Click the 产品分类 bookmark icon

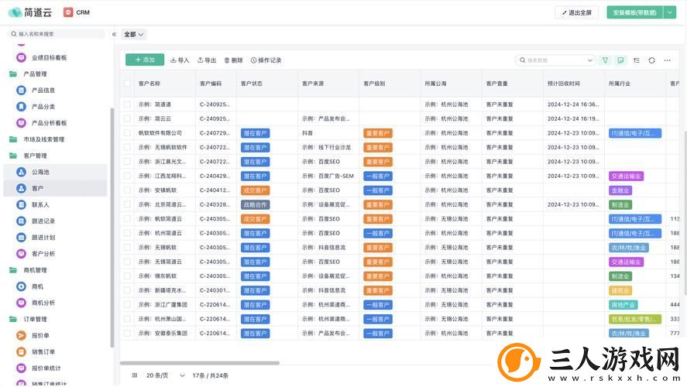tap(21, 106)
